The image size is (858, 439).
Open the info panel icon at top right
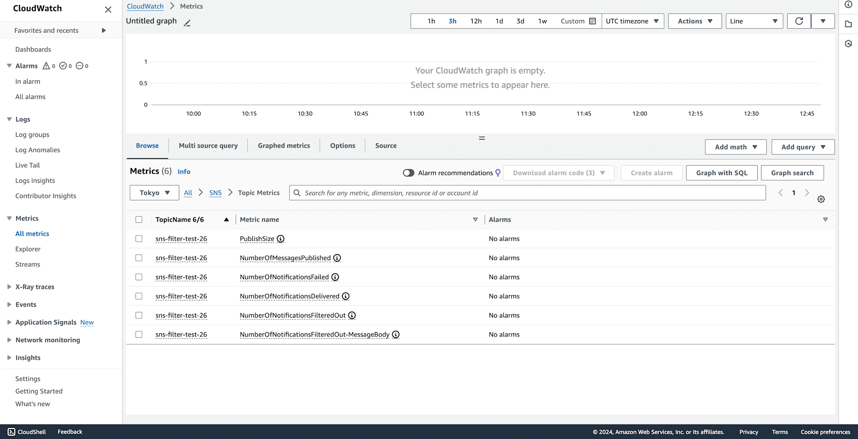click(849, 5)
